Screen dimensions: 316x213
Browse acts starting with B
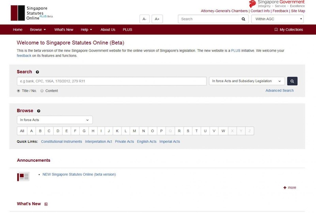pyautogui.click(x=40, y=131)
